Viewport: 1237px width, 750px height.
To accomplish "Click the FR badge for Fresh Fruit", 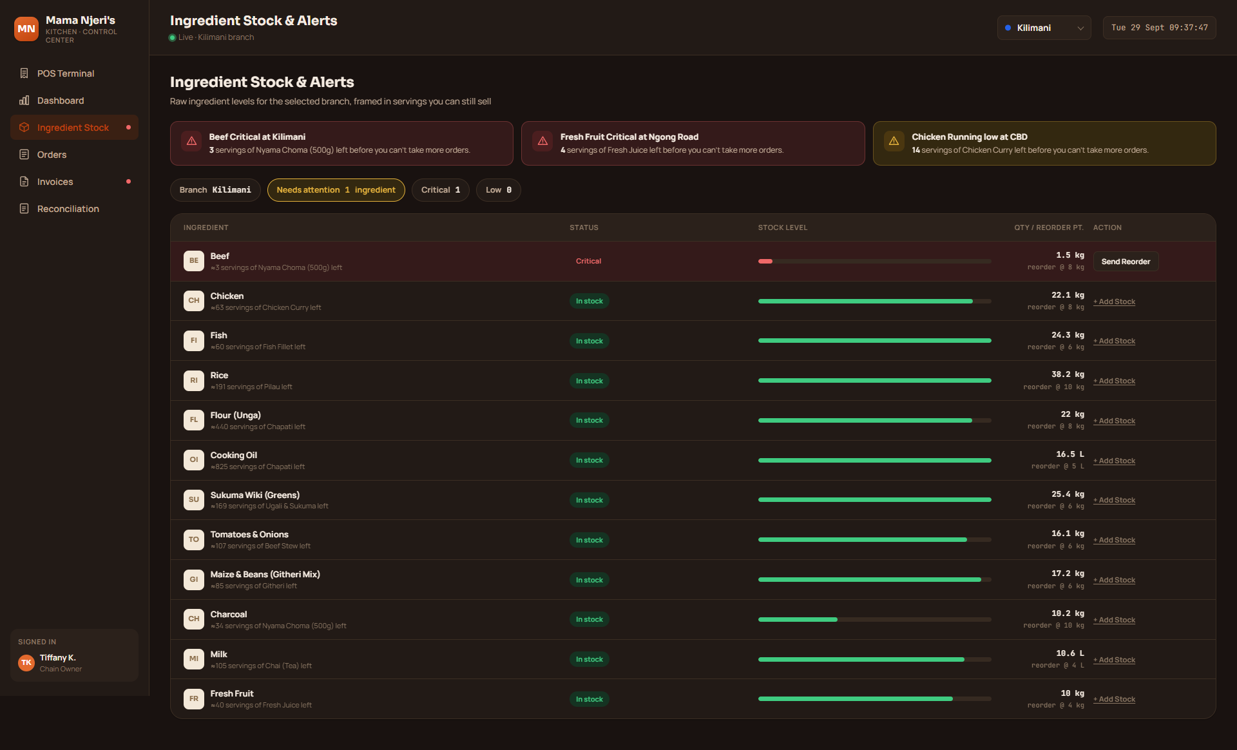I will (194, 699).
